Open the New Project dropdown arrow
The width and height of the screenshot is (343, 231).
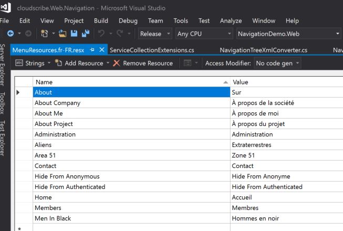[53, 34]
